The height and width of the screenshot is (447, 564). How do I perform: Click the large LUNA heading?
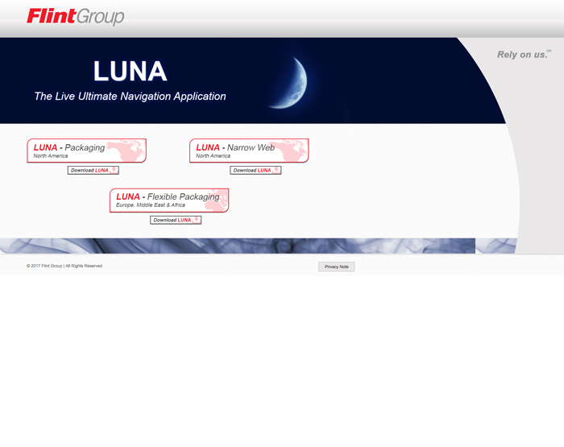(130, 72)
